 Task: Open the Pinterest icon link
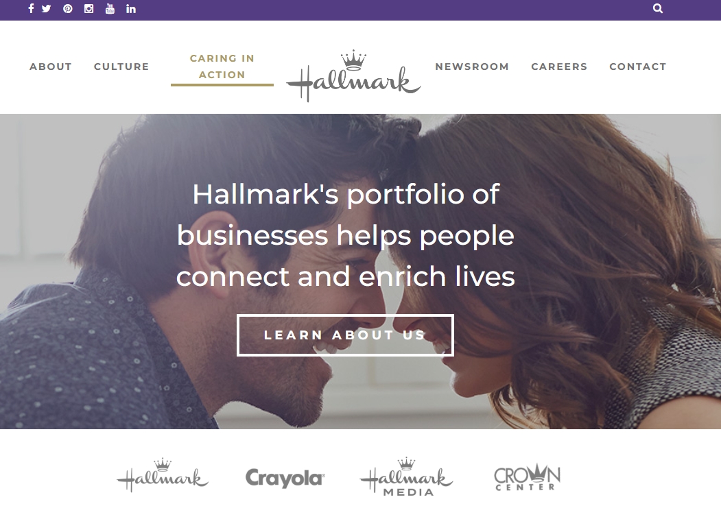pos(68,9)
